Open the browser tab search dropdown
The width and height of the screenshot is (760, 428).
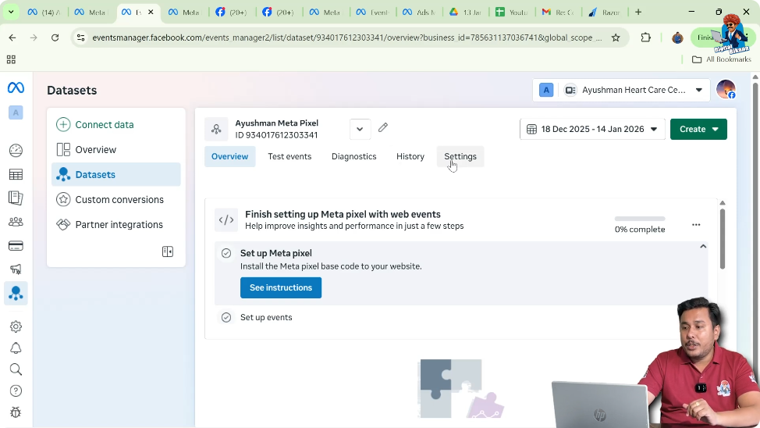pos(11,12)
